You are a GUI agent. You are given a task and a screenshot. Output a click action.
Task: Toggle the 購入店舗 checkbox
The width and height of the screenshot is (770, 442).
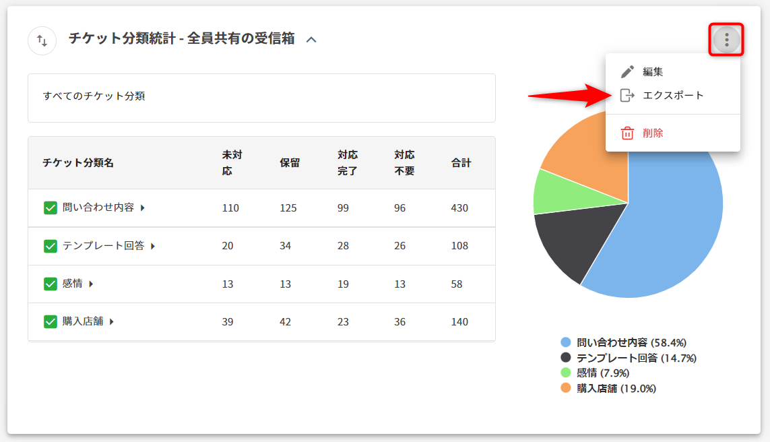(51, 321)
